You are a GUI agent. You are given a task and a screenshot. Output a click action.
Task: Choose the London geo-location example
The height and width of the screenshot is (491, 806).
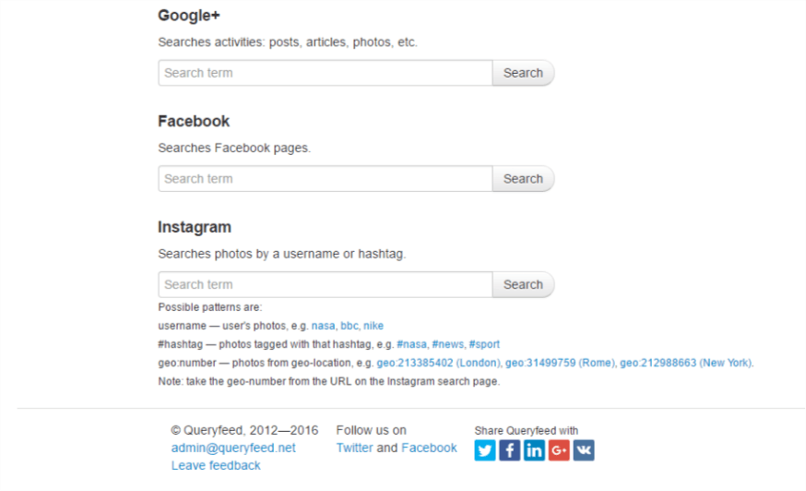click(438, 363)
